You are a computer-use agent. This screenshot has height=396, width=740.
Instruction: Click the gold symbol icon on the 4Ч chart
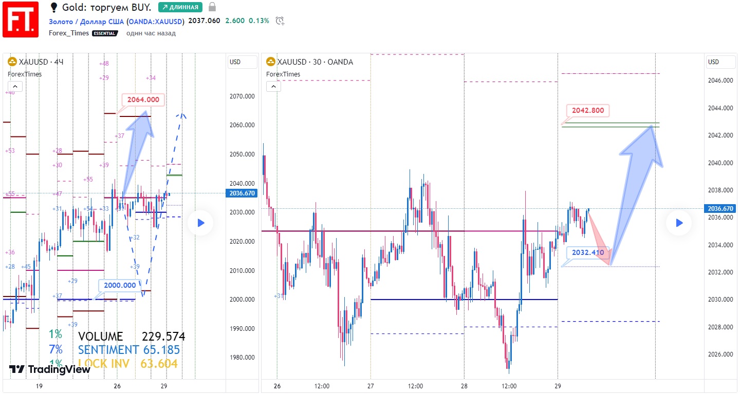pos(12,62)
